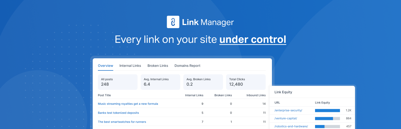Click the Post Title column header

104,95
